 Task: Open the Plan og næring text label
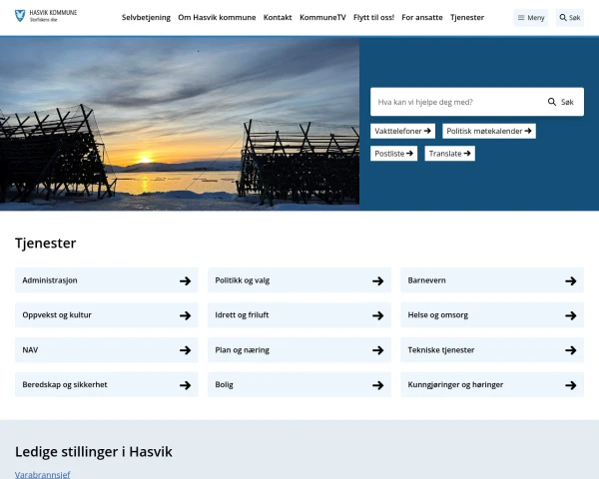[x=243, y=350]
